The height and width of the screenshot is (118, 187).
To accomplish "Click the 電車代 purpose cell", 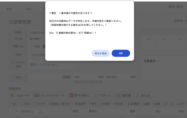I will [x=93, y=111].
